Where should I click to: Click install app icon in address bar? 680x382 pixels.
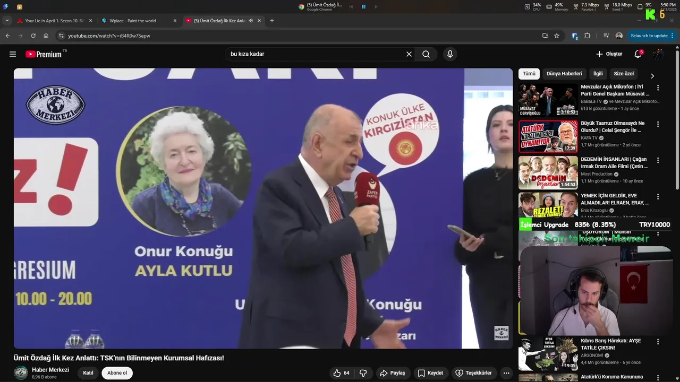(545, 36)
